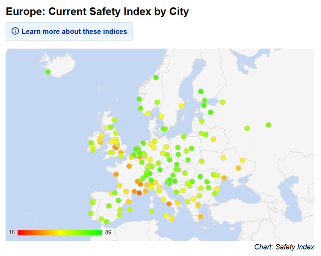Select the northernmost green dot in Norway
Viewport: 321px width, 256px height.
156,78
